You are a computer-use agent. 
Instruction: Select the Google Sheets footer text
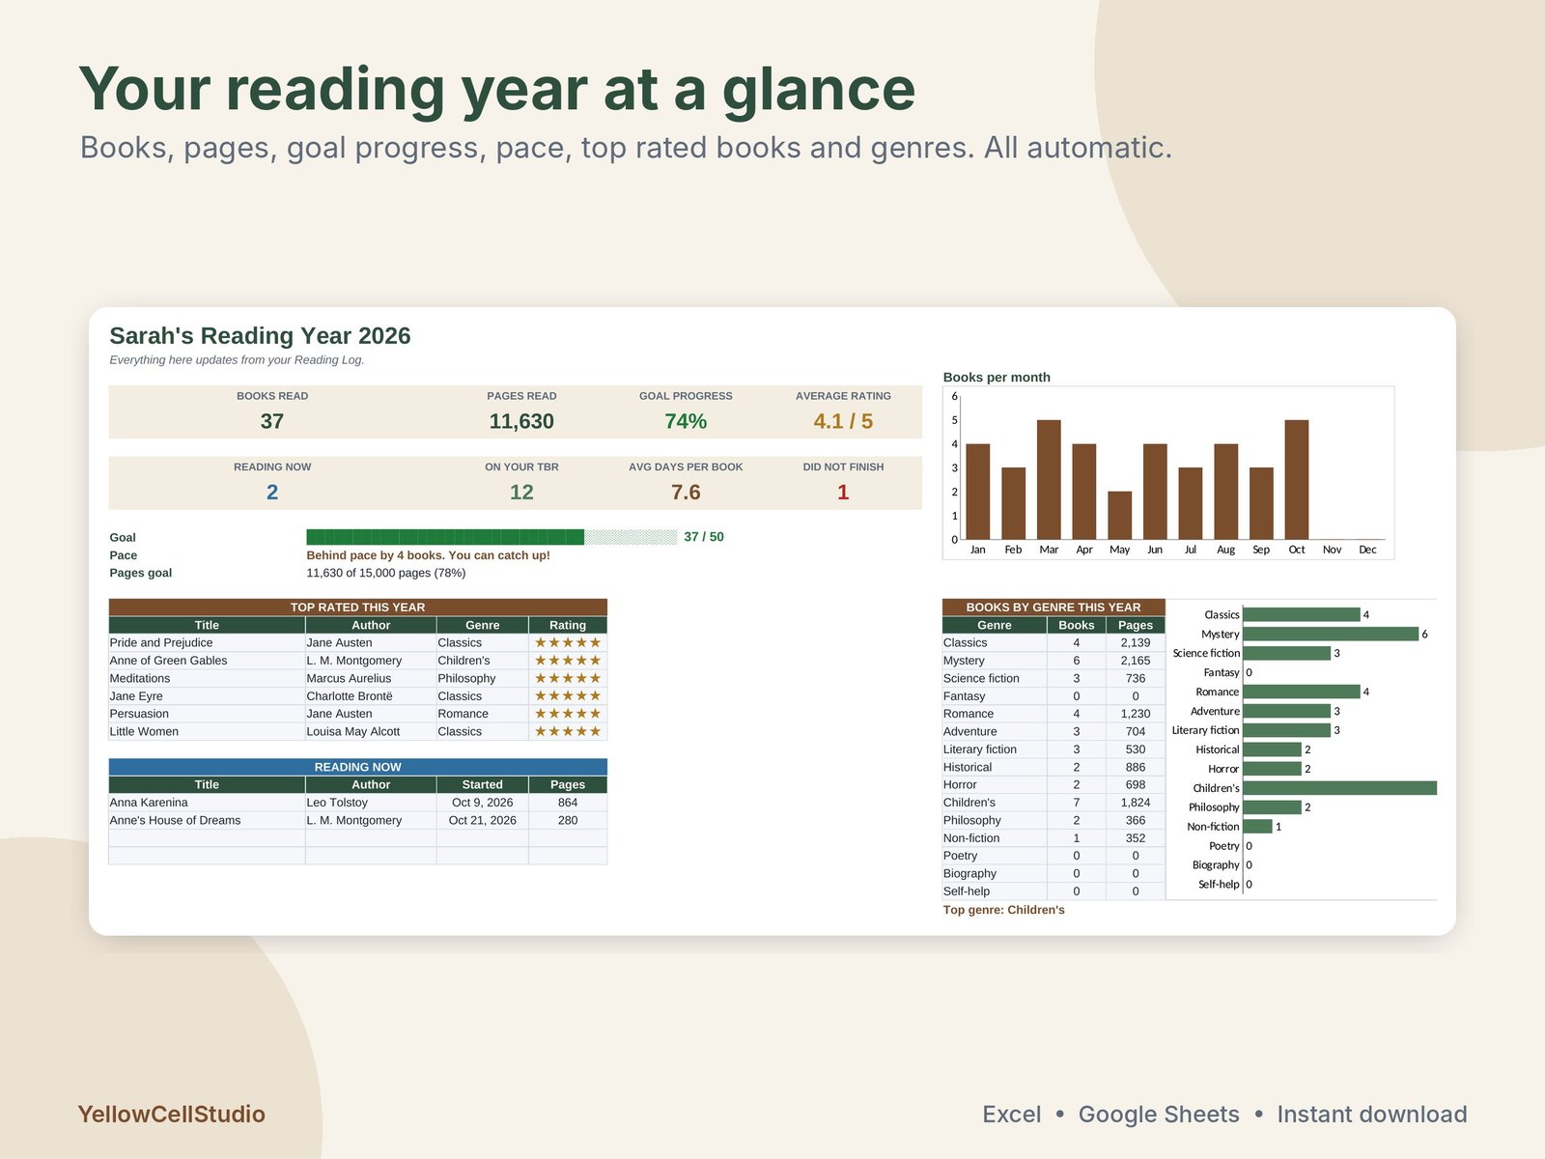[1159, 1115]
